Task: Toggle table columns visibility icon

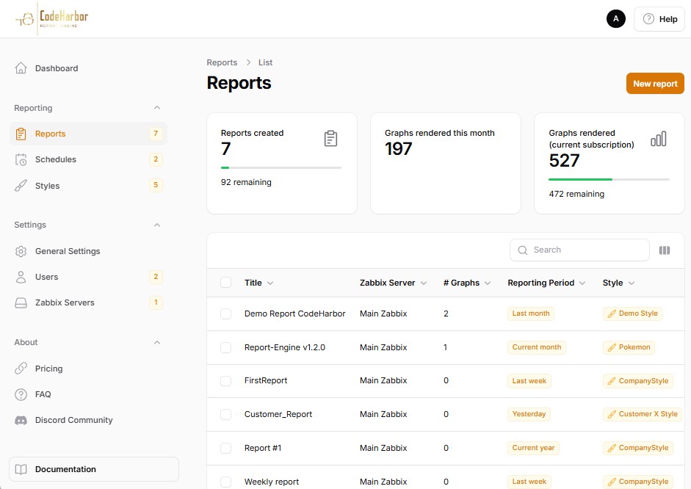Action: tap(664, 250)
